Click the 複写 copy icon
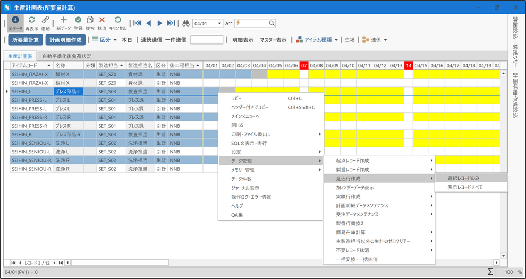The image size is (526, 279). (90, 20)
